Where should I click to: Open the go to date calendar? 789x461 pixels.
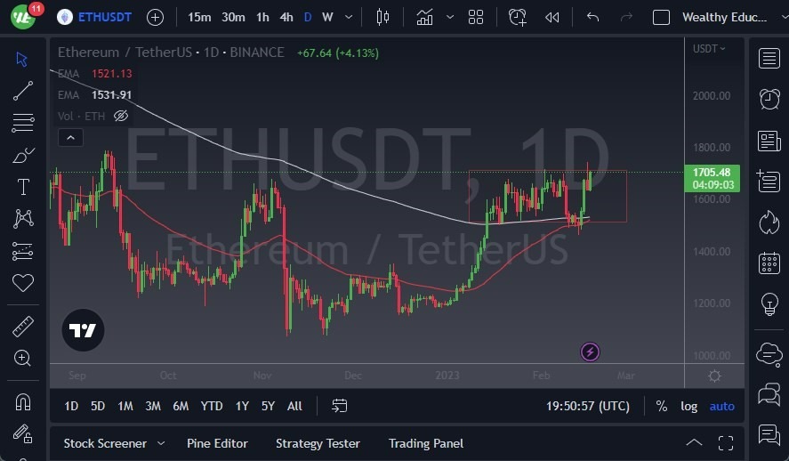(340, 406)
